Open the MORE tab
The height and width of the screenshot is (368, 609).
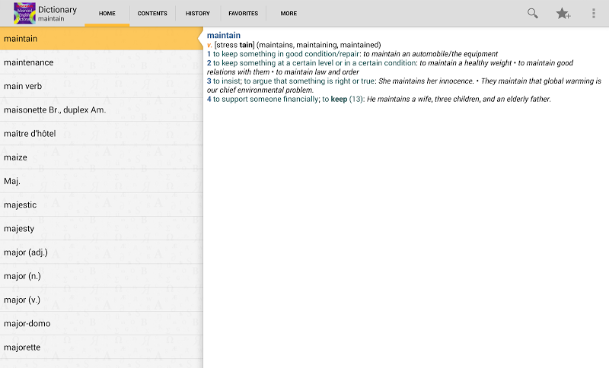[289, 13]
